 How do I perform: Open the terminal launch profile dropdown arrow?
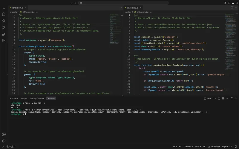coord(216,98)
